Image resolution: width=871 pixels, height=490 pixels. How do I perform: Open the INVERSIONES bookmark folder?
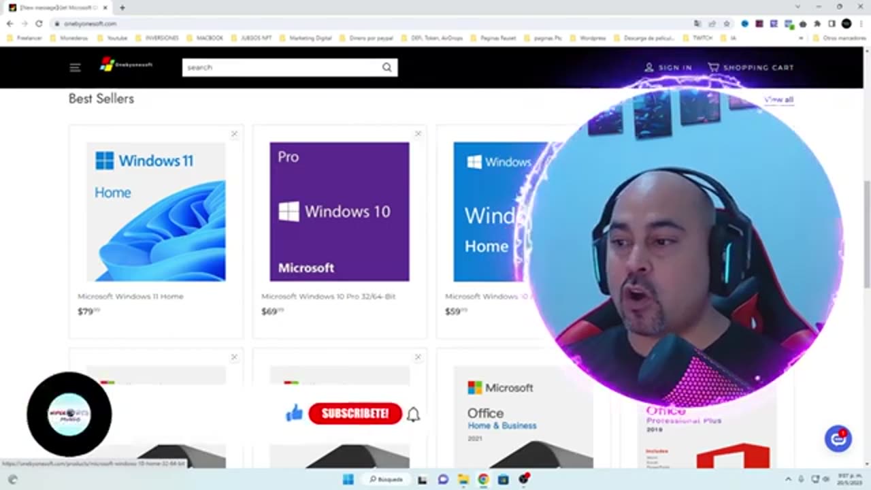tap(157, 38)
